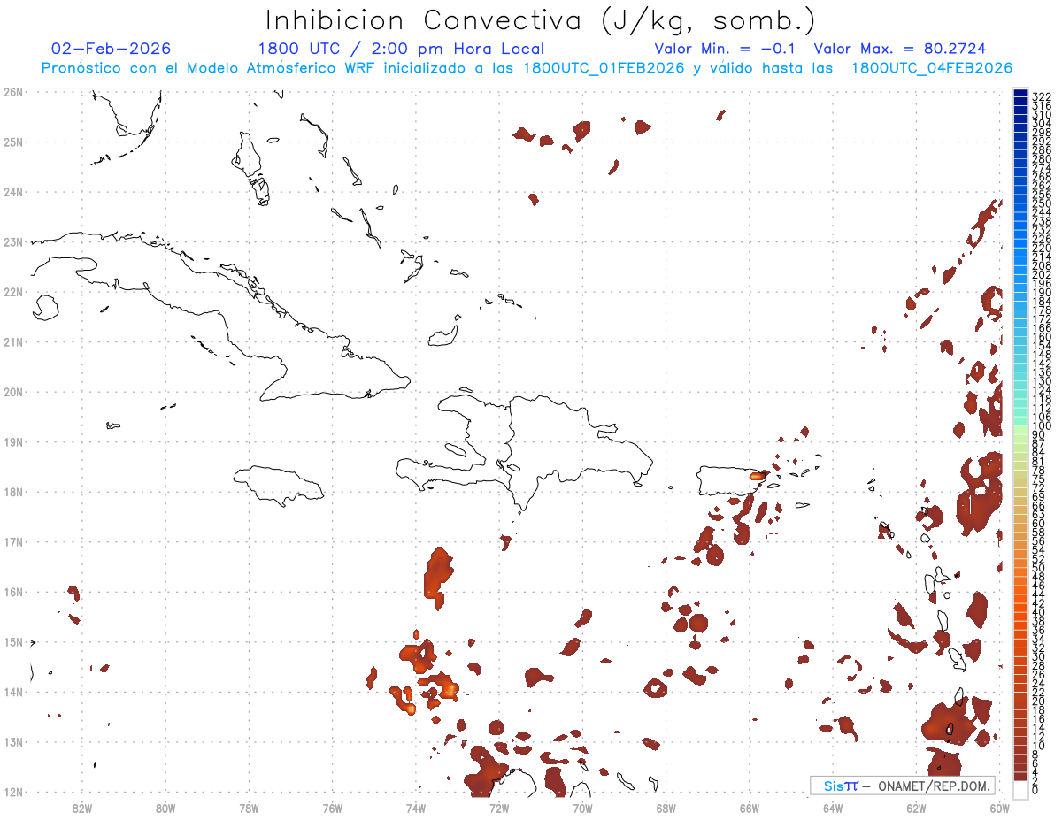This screenshot has height=820, width=1062.
Task: Click the 16N latitude label
Action: point(12,591)
